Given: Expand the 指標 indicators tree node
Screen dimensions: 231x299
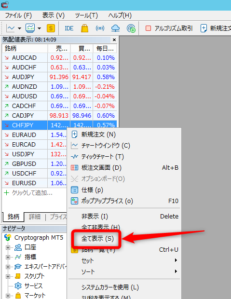Looking at the screenshot, I should coord(8,257).
